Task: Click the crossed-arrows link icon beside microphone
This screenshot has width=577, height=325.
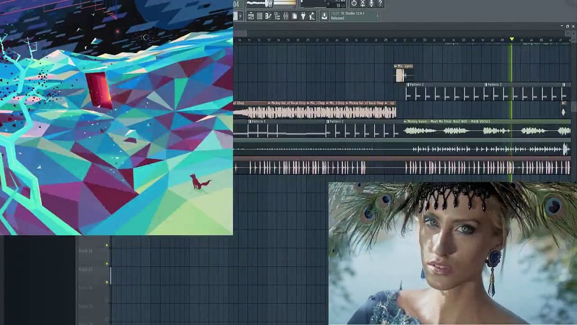Action: 362,4
